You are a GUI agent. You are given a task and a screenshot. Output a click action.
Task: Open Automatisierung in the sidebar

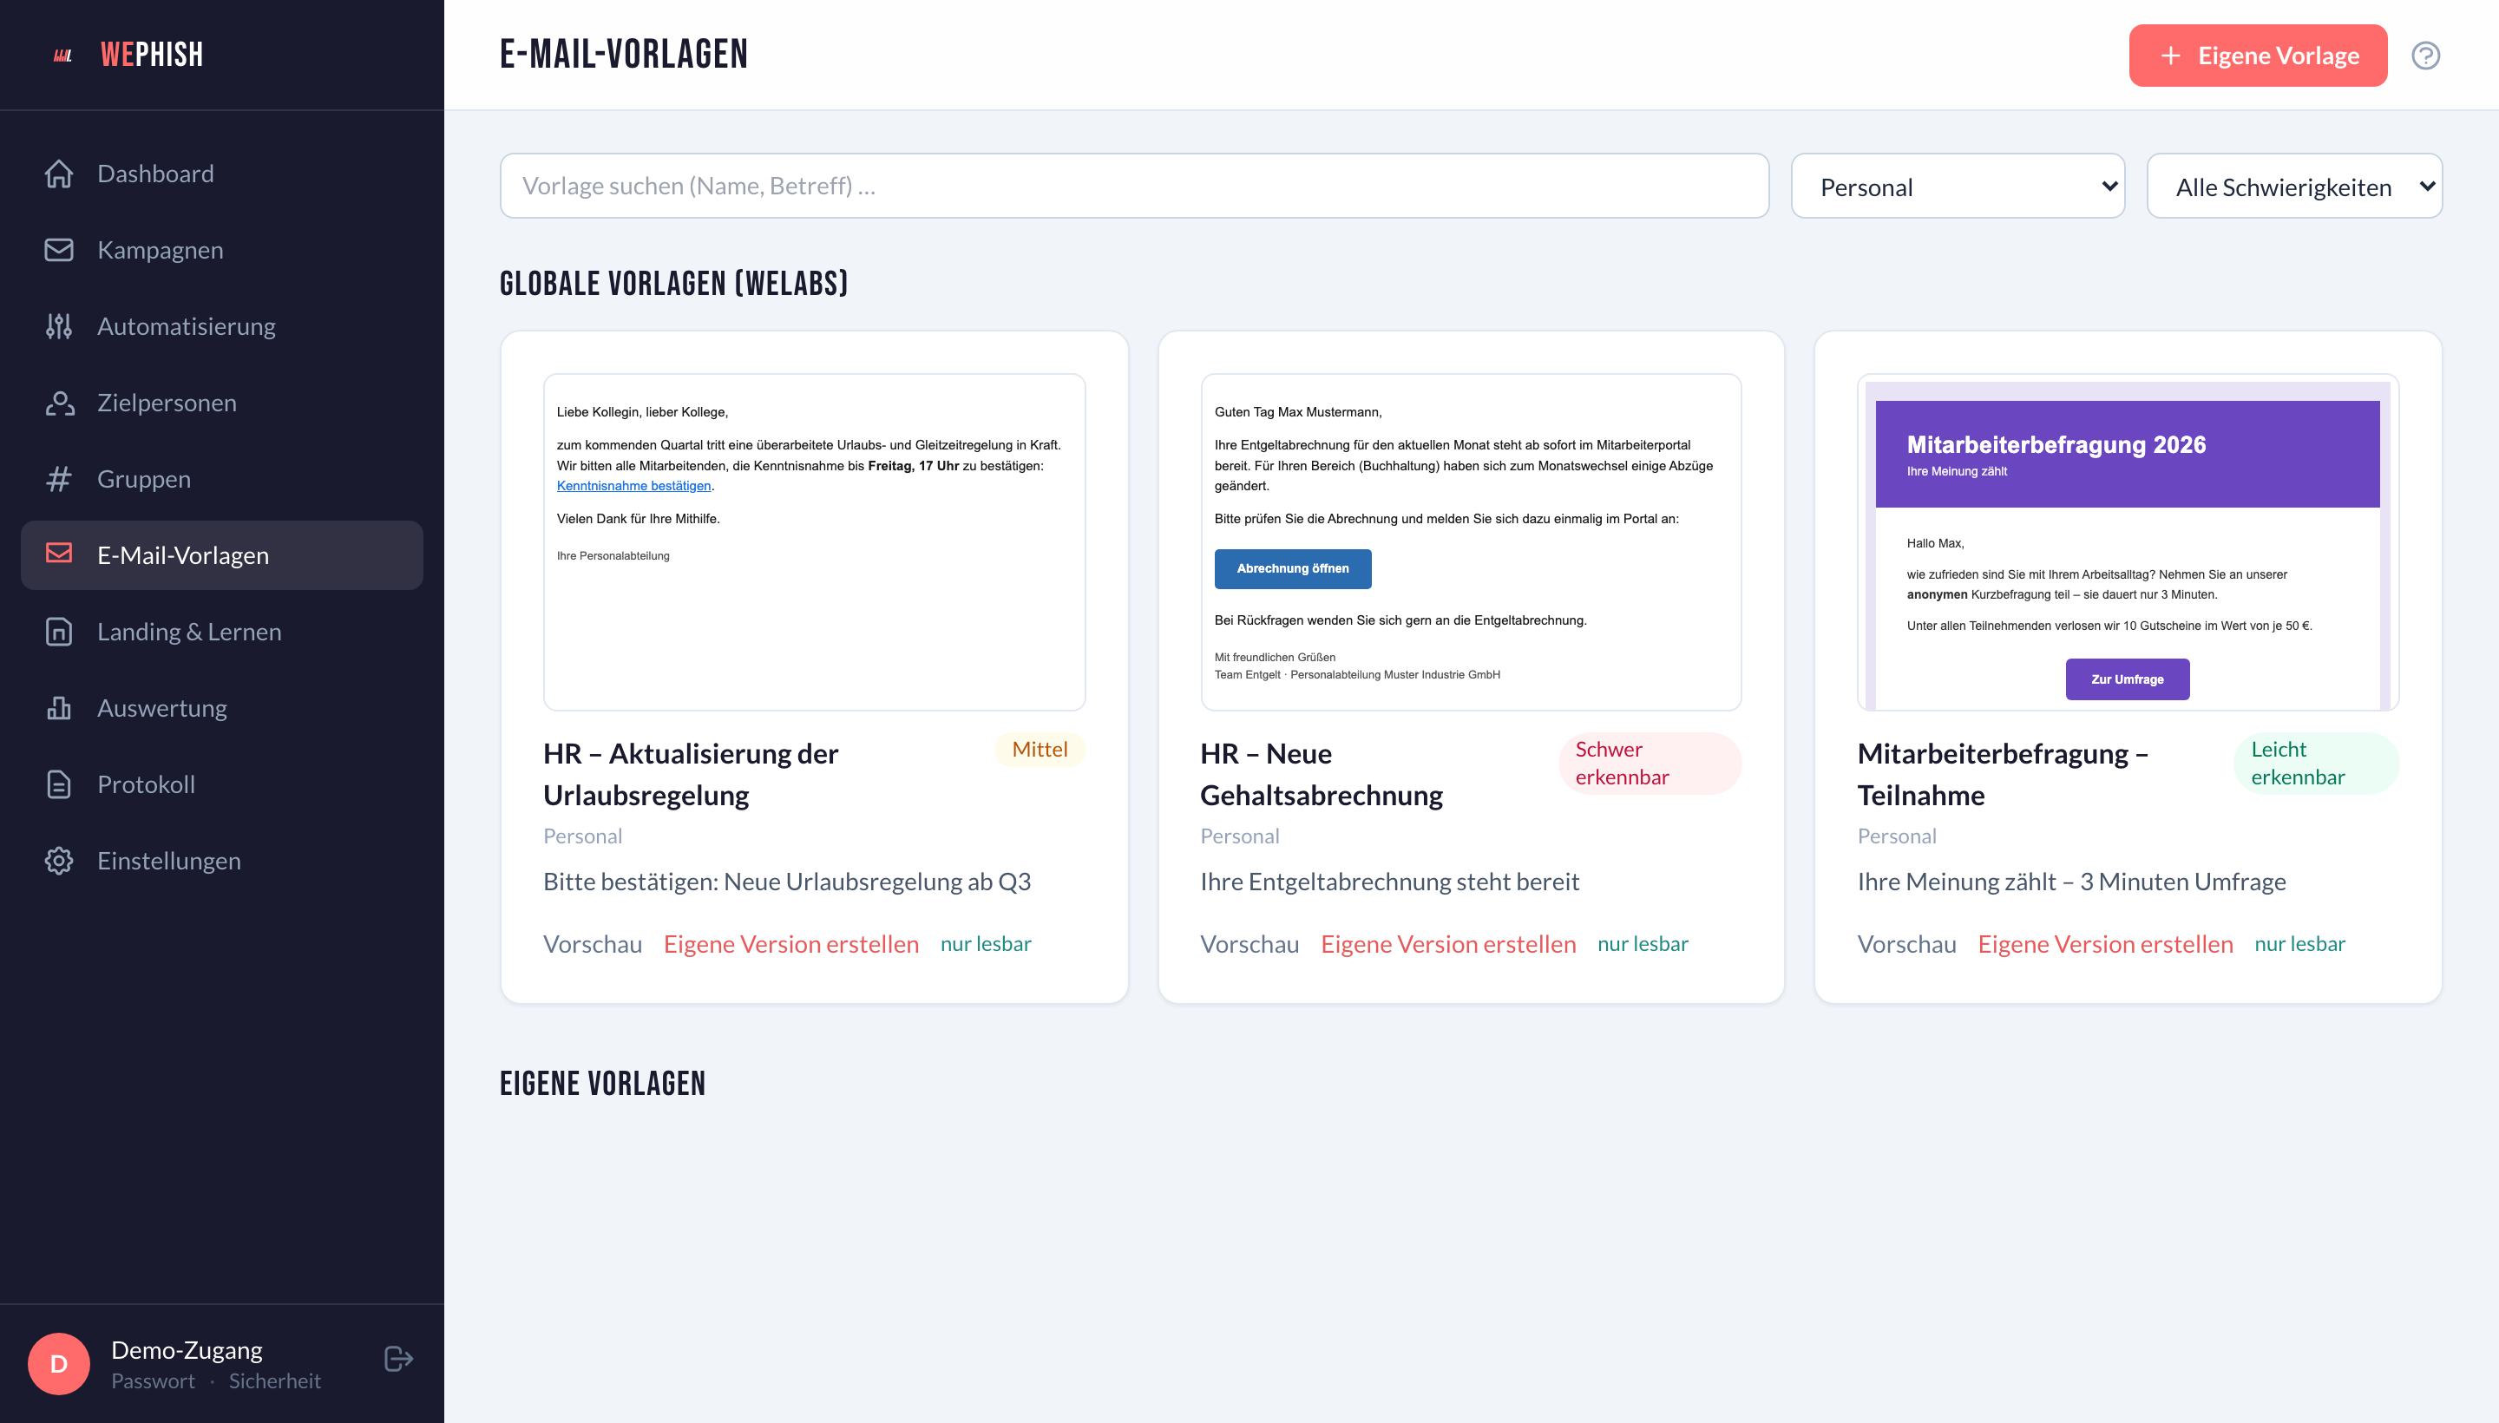222,326
